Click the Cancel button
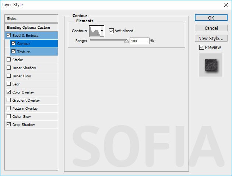The image size is (232, 176). click(211, 28)
